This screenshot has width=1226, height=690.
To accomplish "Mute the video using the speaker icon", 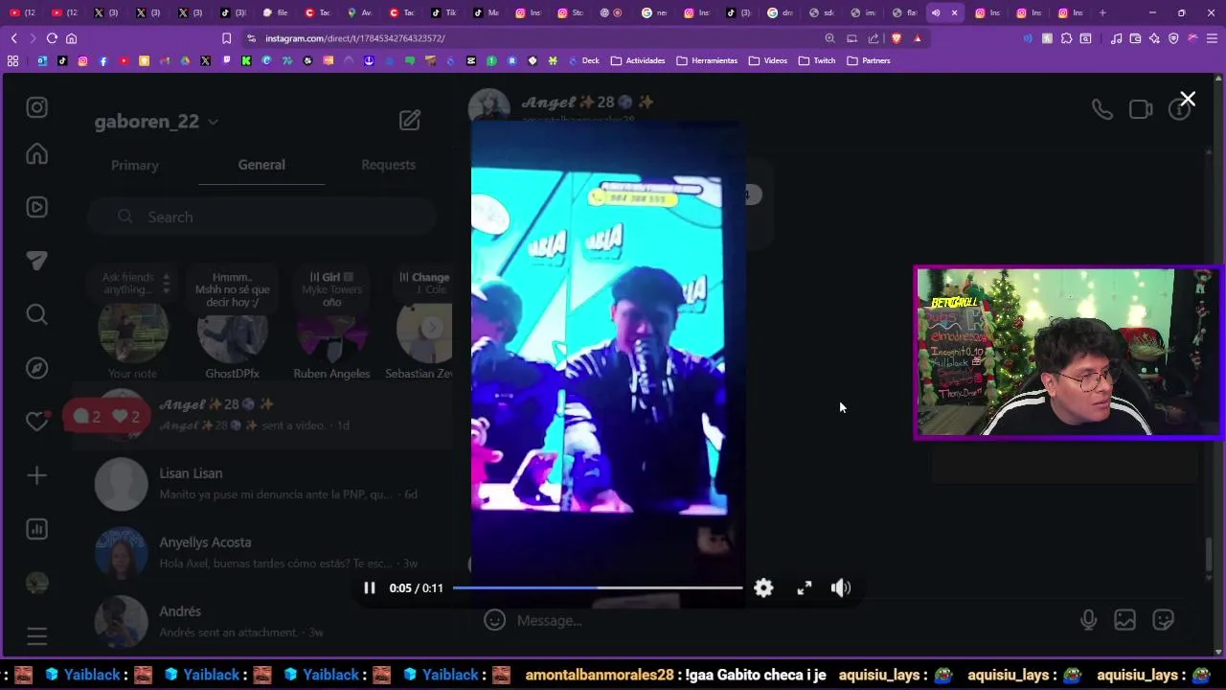I will tap(841, 587).
